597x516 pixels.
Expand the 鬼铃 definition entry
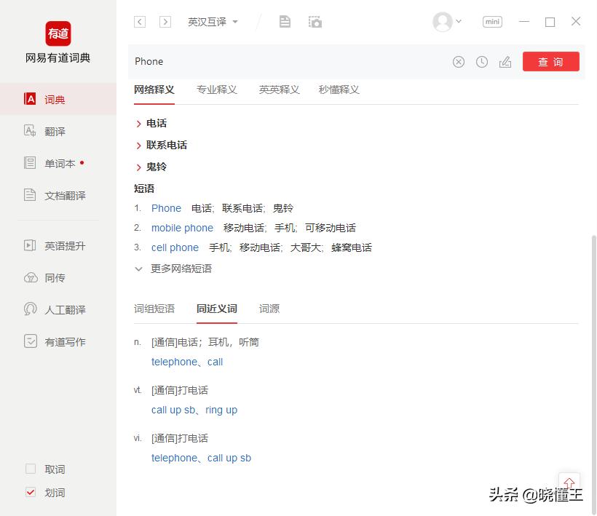[x=152, y=167]
